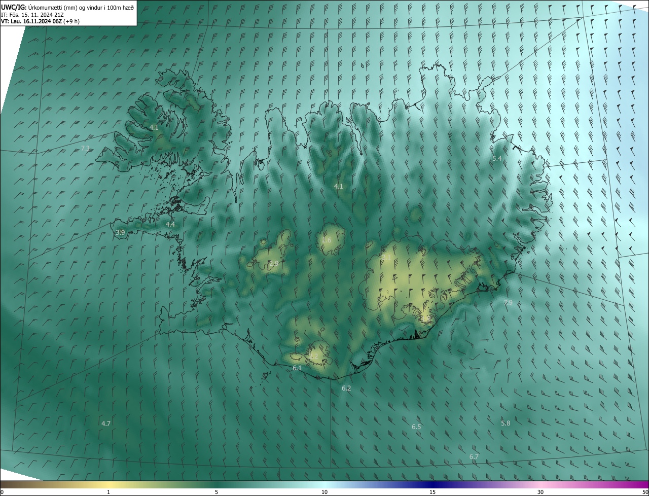Click the '15' tick on the colour scale
This screenshot has width=649, height=496.
pos(432,492)
